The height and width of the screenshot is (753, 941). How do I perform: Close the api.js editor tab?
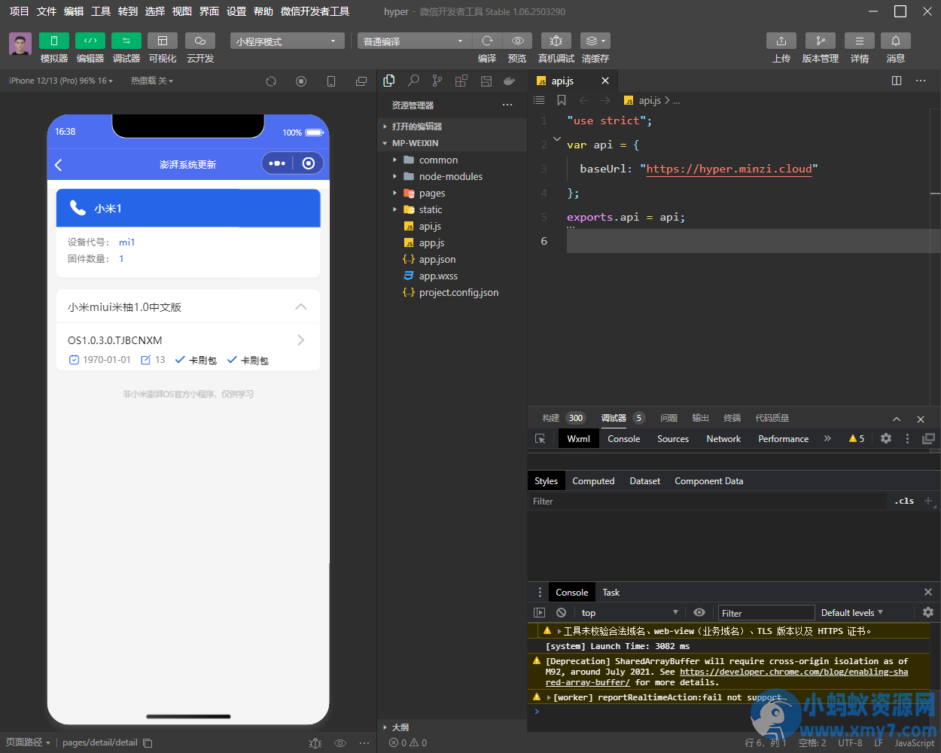point(605,81)
